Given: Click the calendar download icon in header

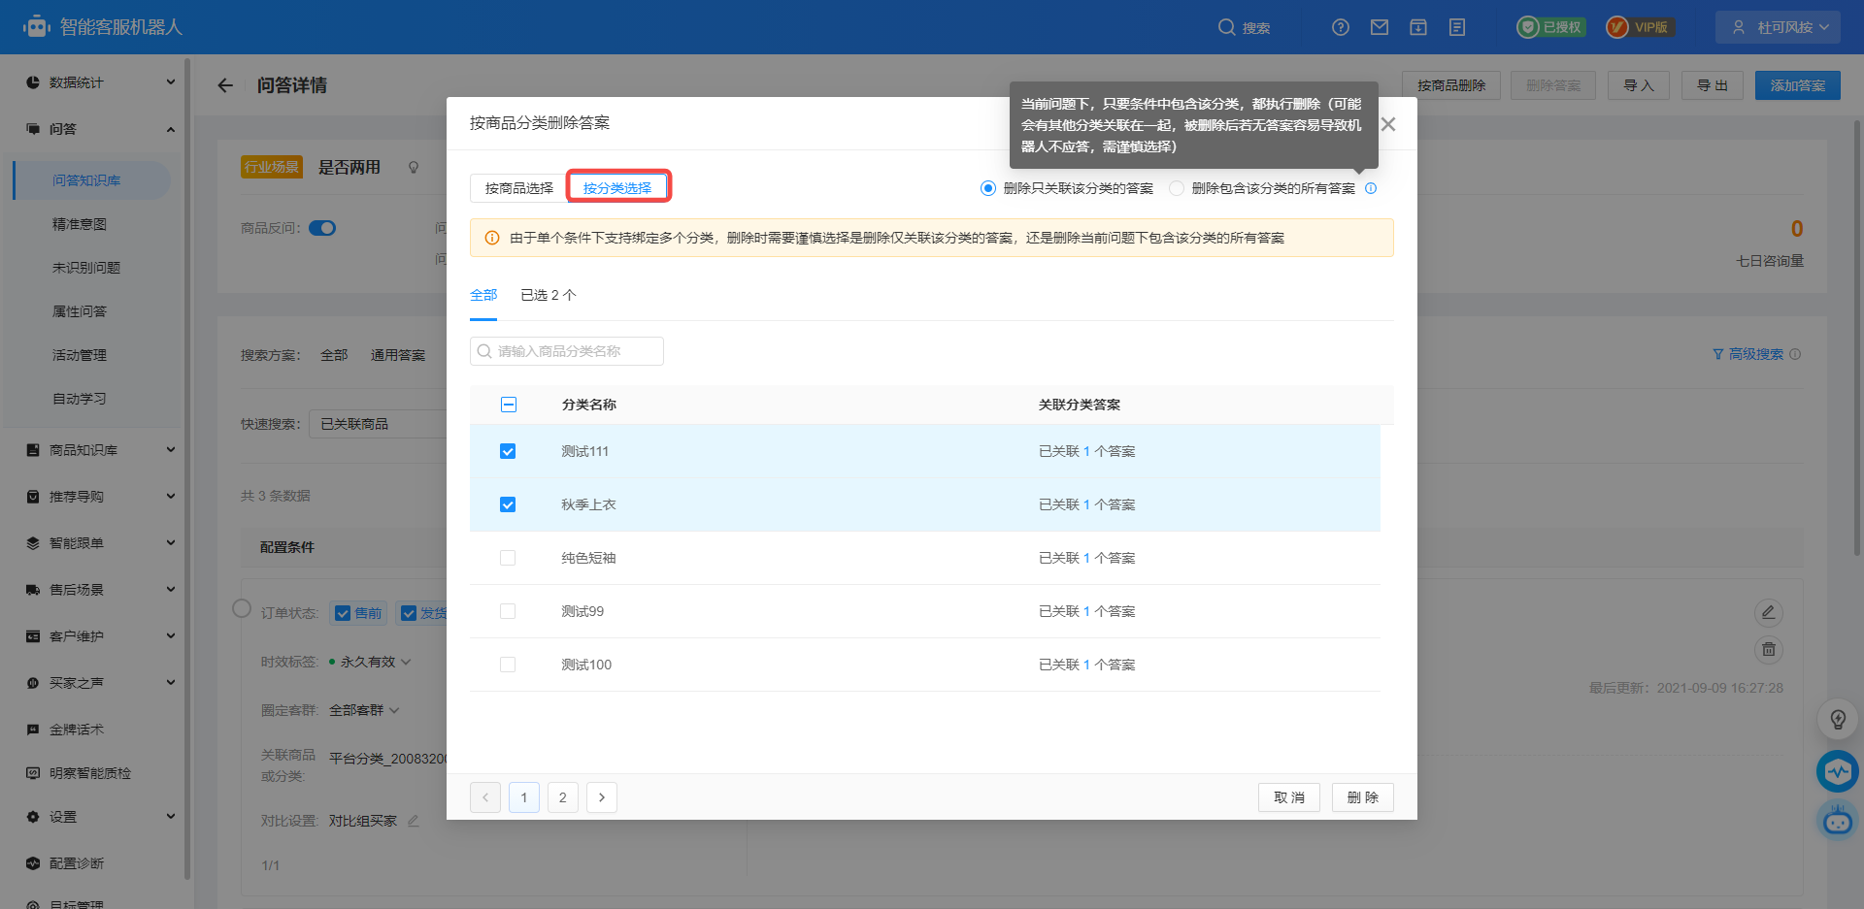Looking at the screenshot, I should [1418, 27].
